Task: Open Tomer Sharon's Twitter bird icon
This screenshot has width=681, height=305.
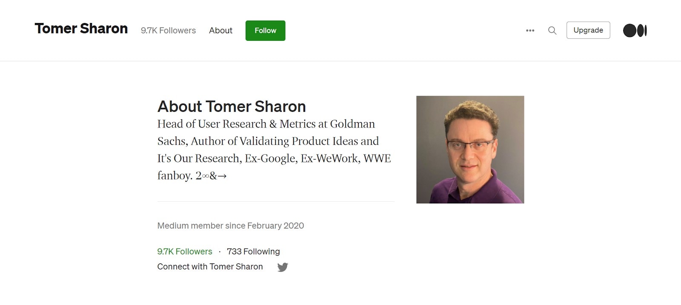Action: 283,267
